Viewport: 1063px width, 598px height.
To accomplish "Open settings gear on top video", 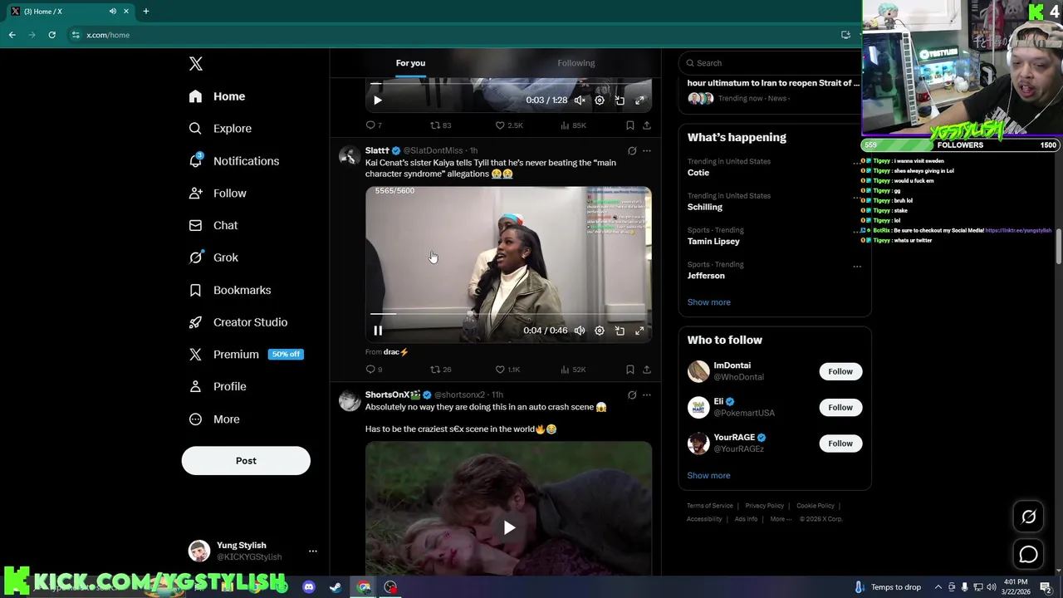I will click(600, 100).
